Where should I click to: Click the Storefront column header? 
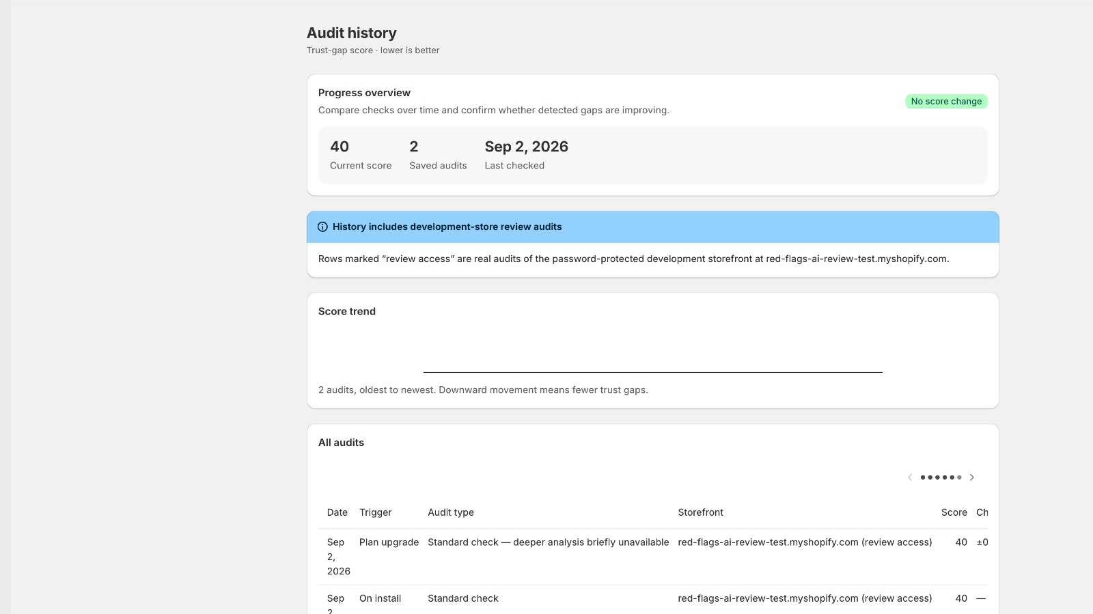700,512
